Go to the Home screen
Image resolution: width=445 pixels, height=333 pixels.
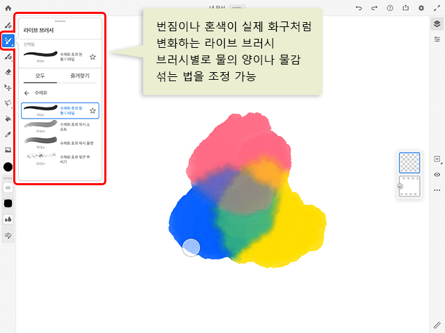[x=8, y=8]
